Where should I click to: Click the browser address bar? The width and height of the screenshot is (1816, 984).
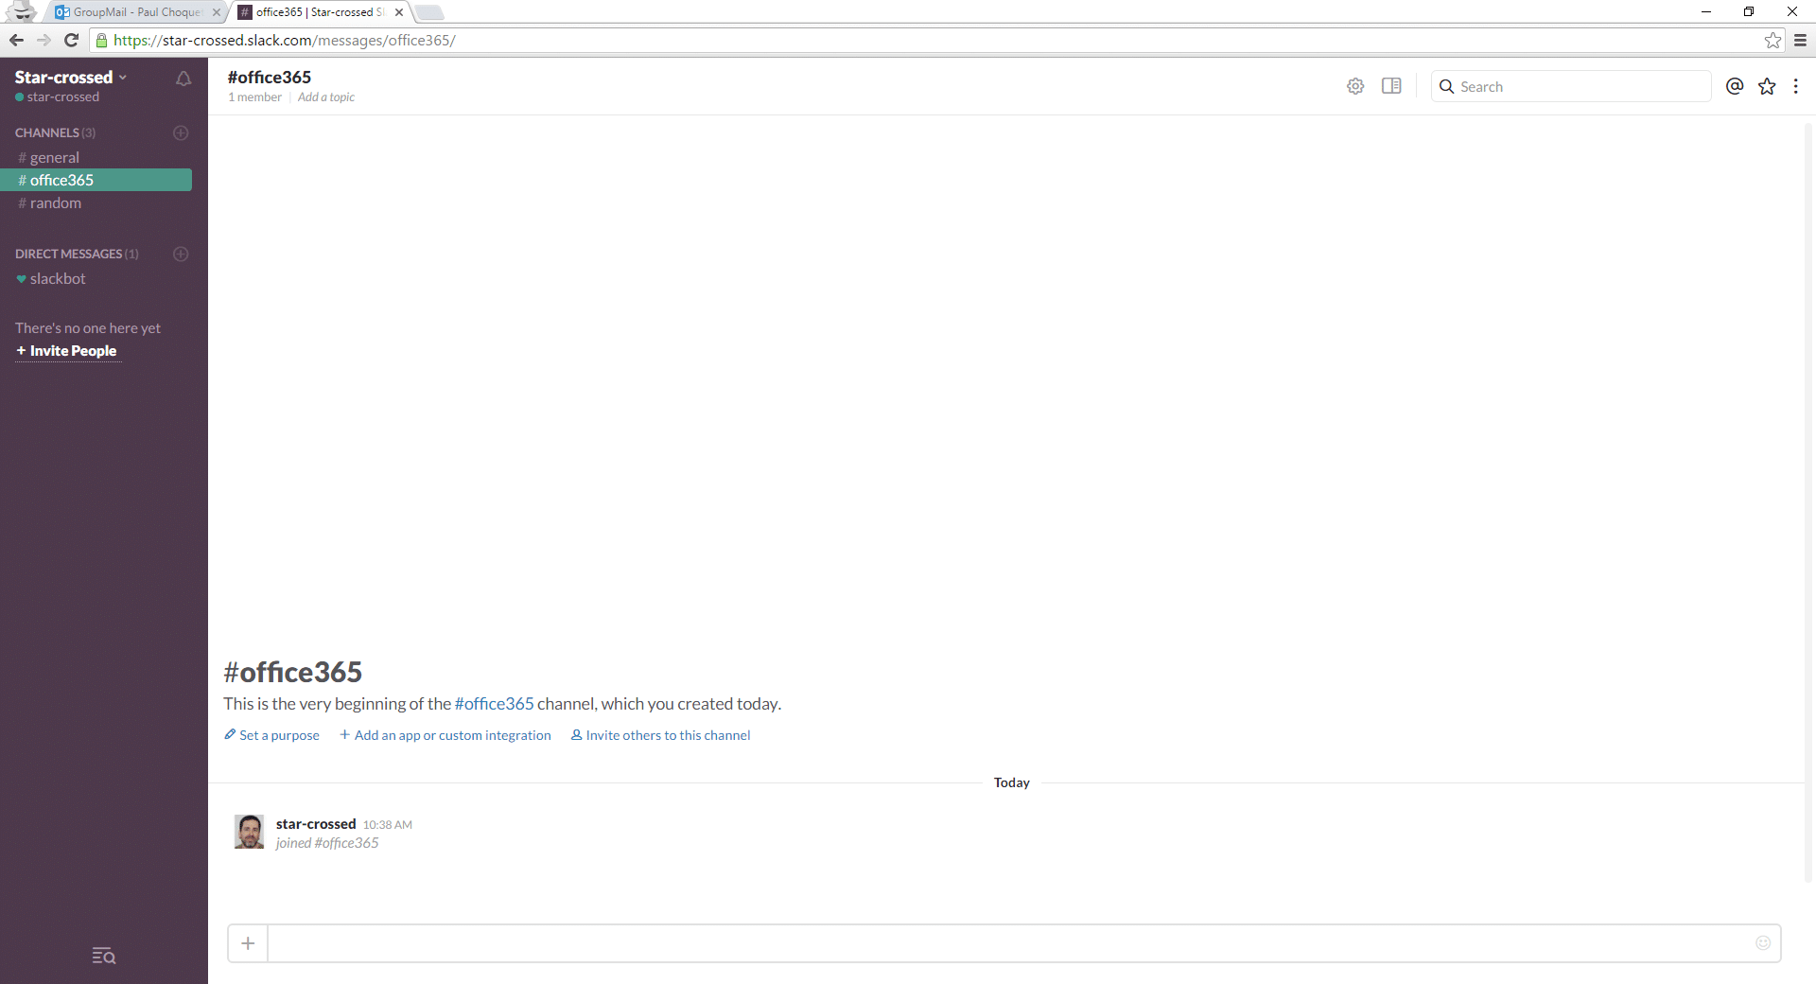coord(936,40)
